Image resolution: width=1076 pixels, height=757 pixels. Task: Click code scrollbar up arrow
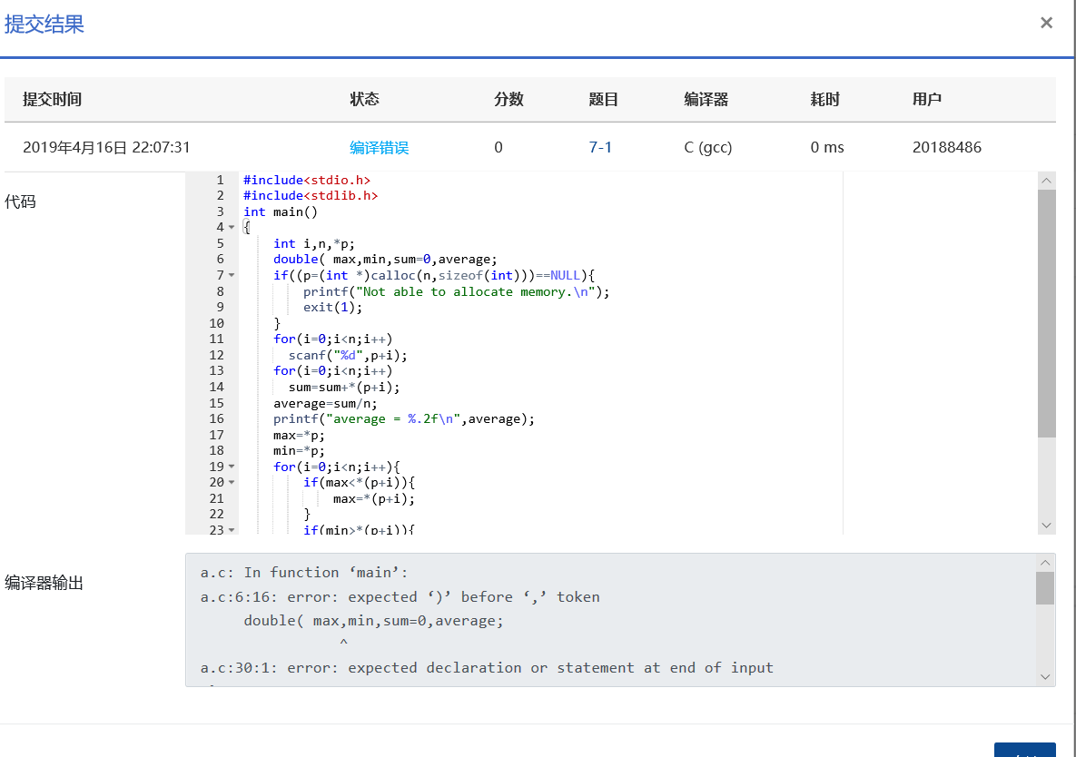(x=1046, y=181)
